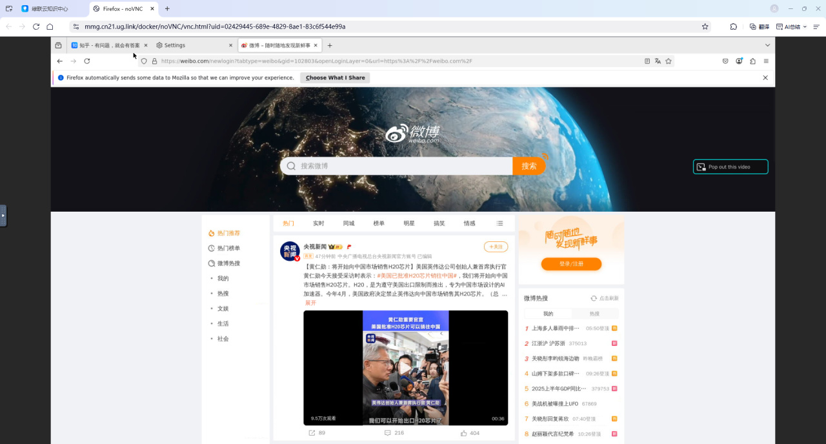
Task: Click Pop out this video button
Action: click(730, 166)
